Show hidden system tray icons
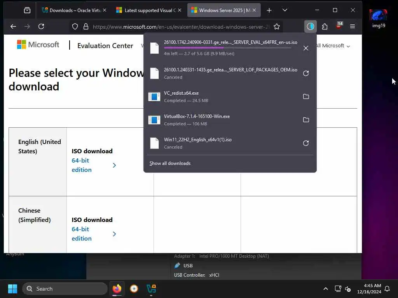This screenshot has height=298, width=398. tap(325, 289)
